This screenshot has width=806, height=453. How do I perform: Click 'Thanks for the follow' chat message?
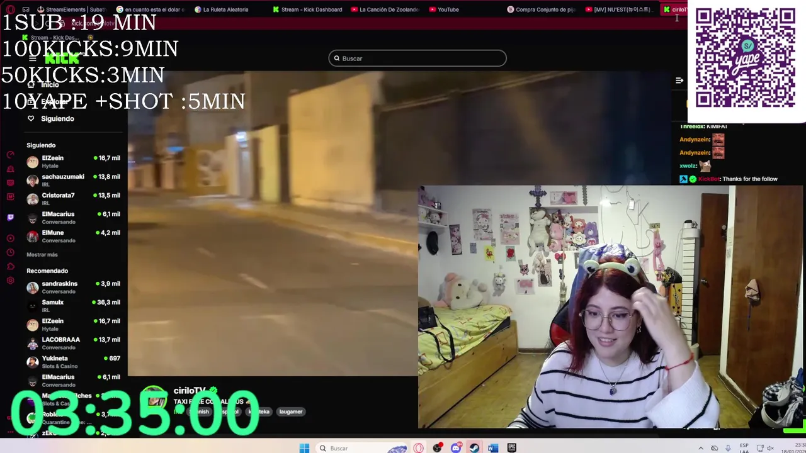(750, 179)
